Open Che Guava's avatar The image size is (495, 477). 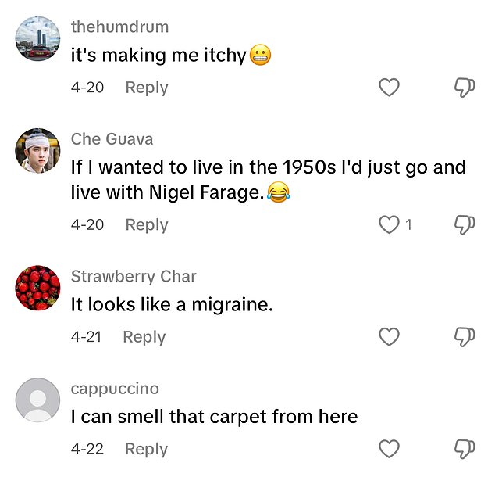[x=37, y=151]
